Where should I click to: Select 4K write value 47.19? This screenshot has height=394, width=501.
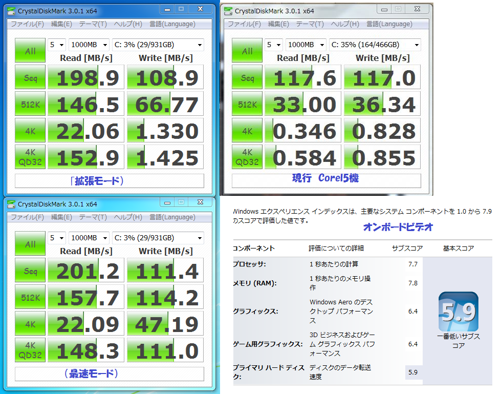(x=165, y=324)
